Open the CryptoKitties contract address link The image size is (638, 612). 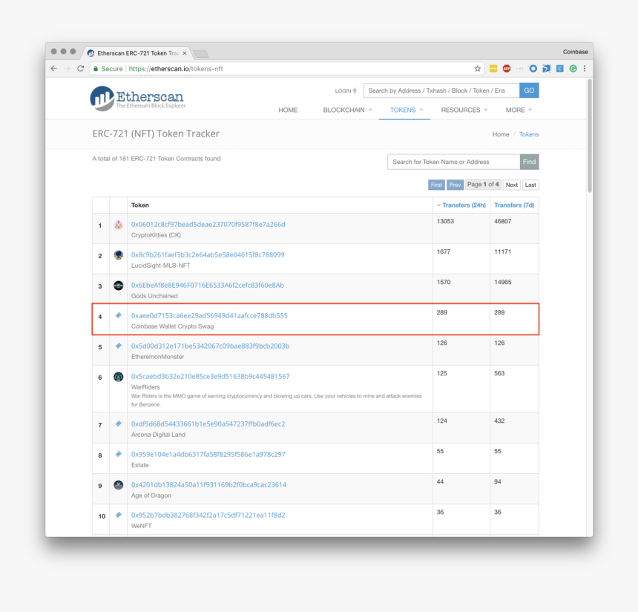208,224
